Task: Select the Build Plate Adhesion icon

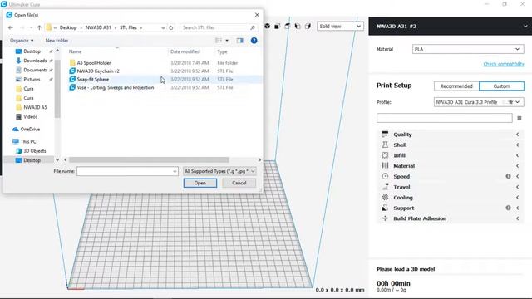Action: pyautogui.click(x=385, y=218)
